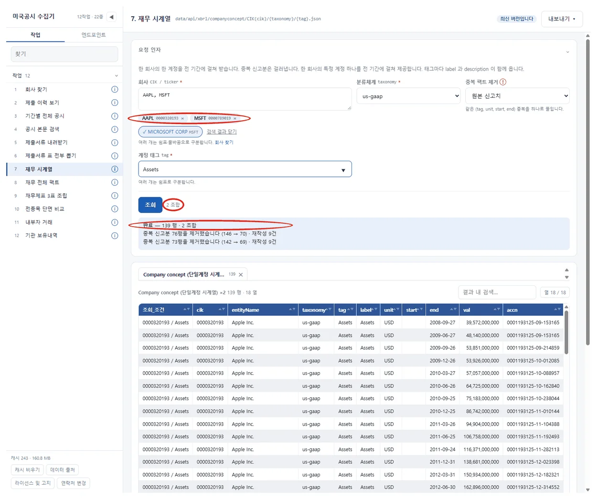Remove the AAPL company chip
Image resolution: width=597 pixels, height=499 pixels.
click(x=182, y=118)
